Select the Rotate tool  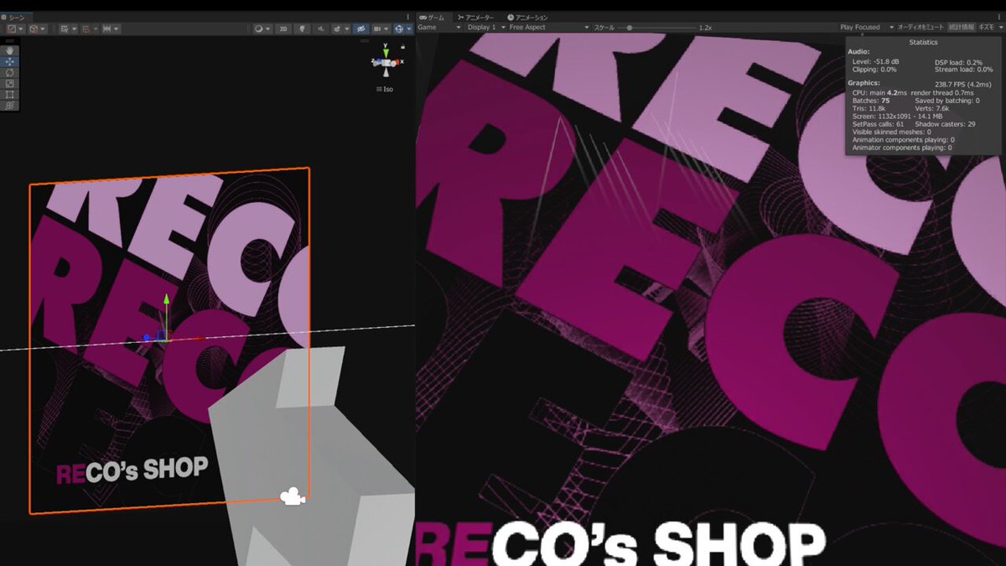coord(10,72)
